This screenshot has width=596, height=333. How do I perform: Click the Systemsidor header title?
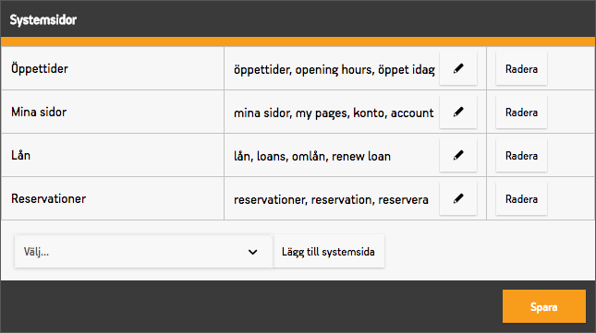pyautogui.click(x=43, y=19)
